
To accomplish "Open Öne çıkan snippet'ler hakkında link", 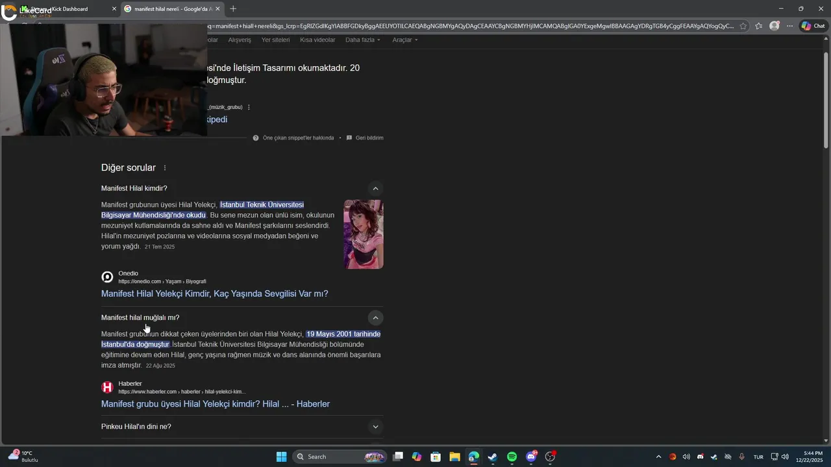I will tap(298, 138).
